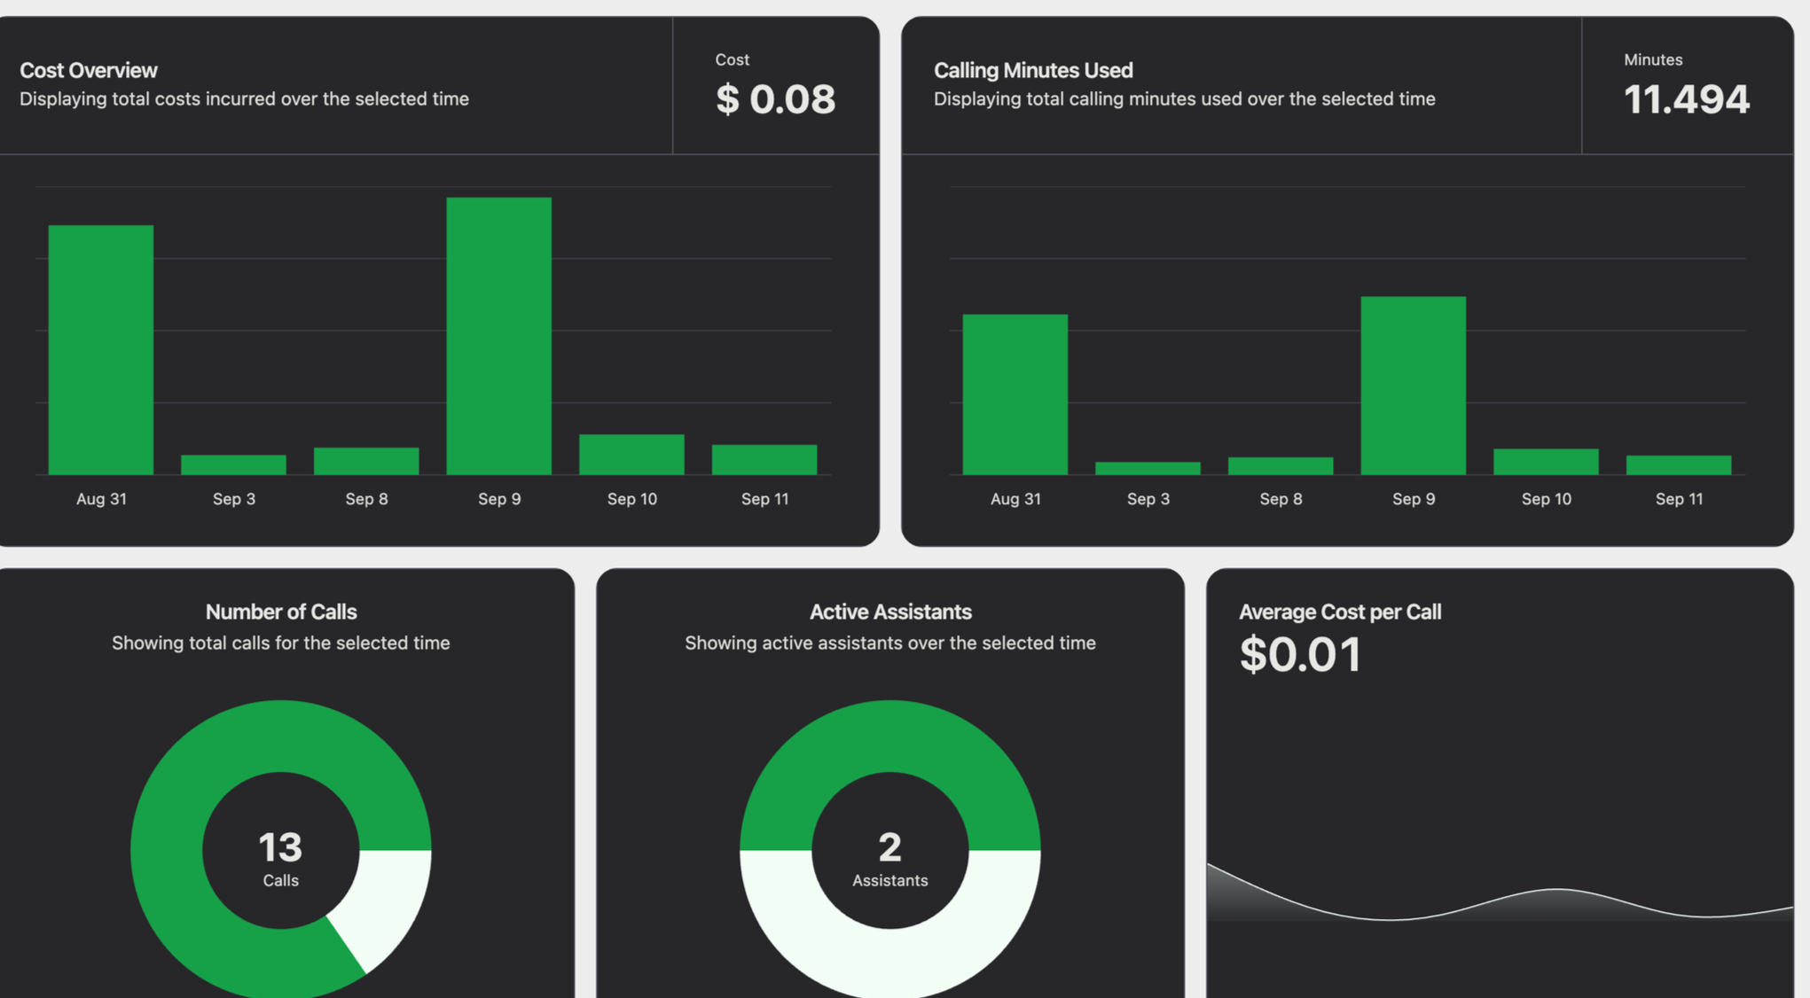Click the $0.01 average cost value
Viewport: 1810px width, 998px height.
[x=1300, y=655]
